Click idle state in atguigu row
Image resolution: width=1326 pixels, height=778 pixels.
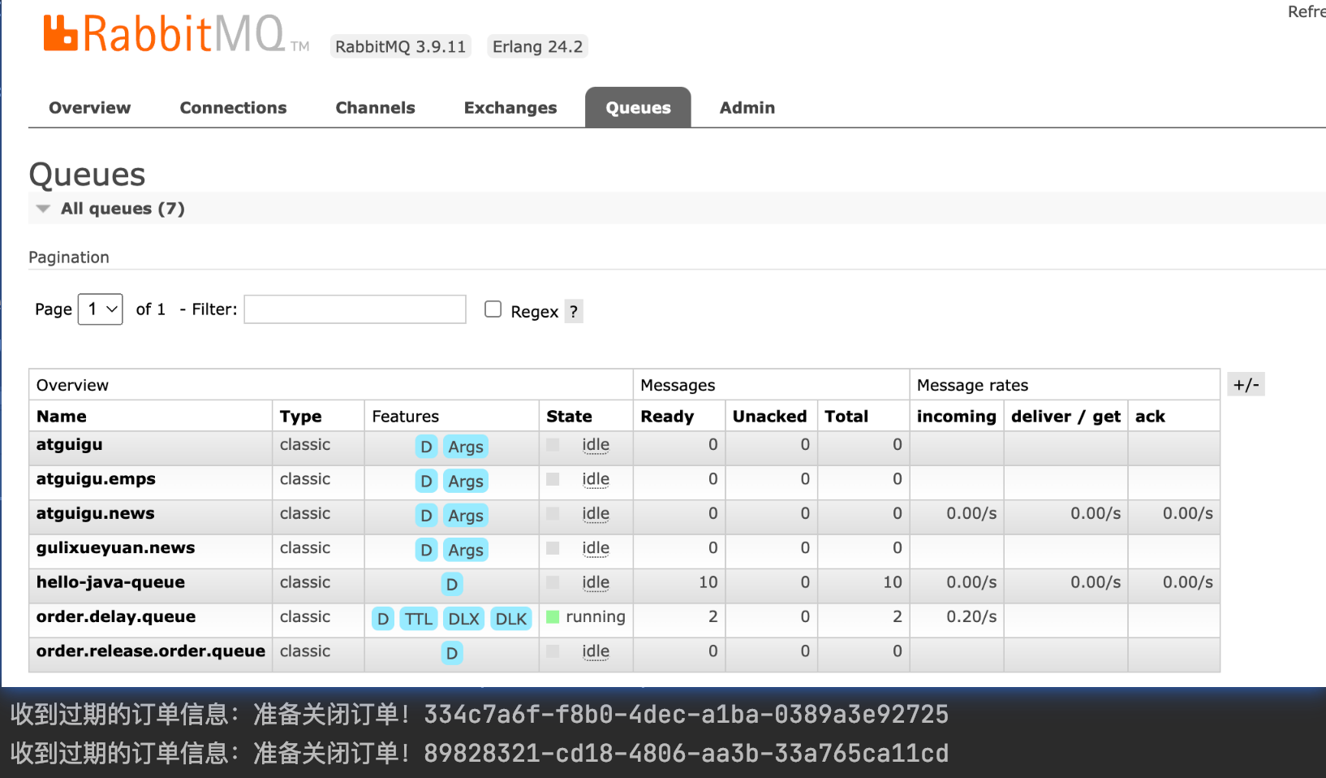596,445
